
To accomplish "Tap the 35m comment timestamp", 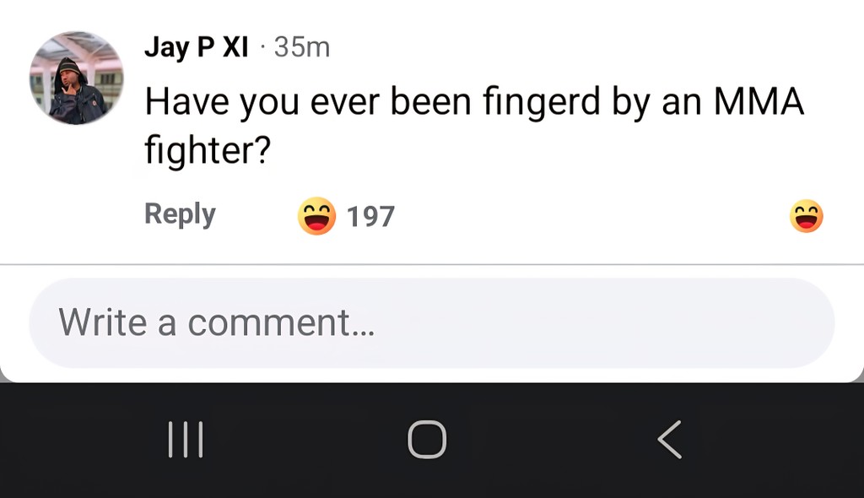I will (301, 47).
